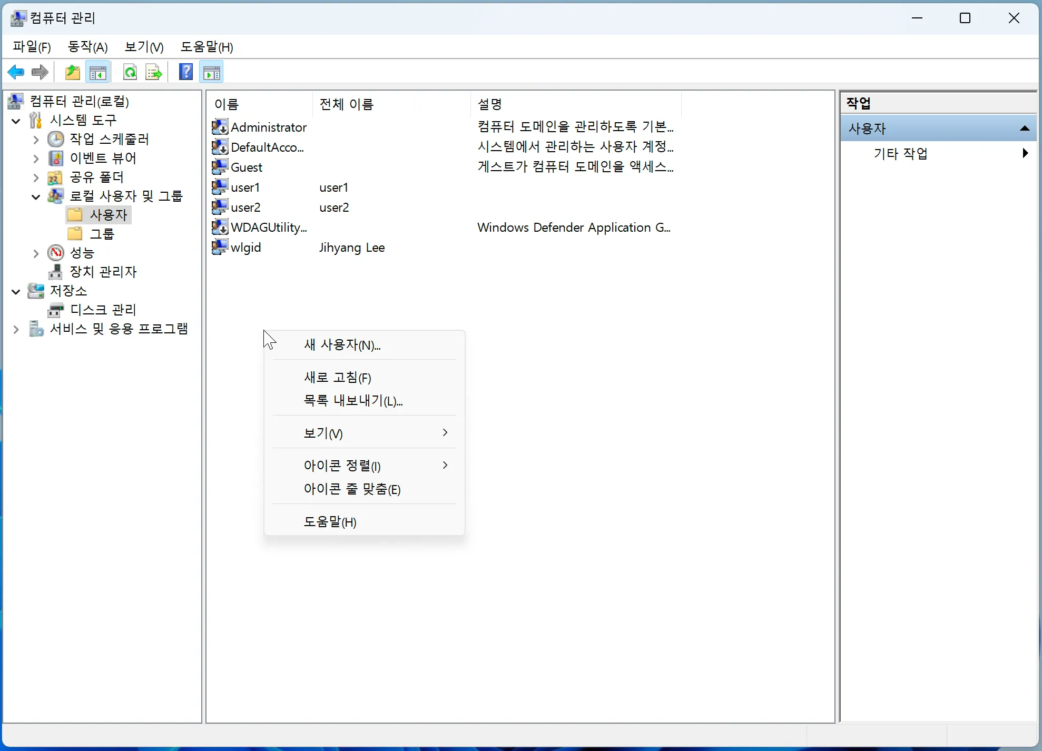Choose 아이콘 줄 맞춤(E) in context menu

pyautogui.click(x=365, y=489)
